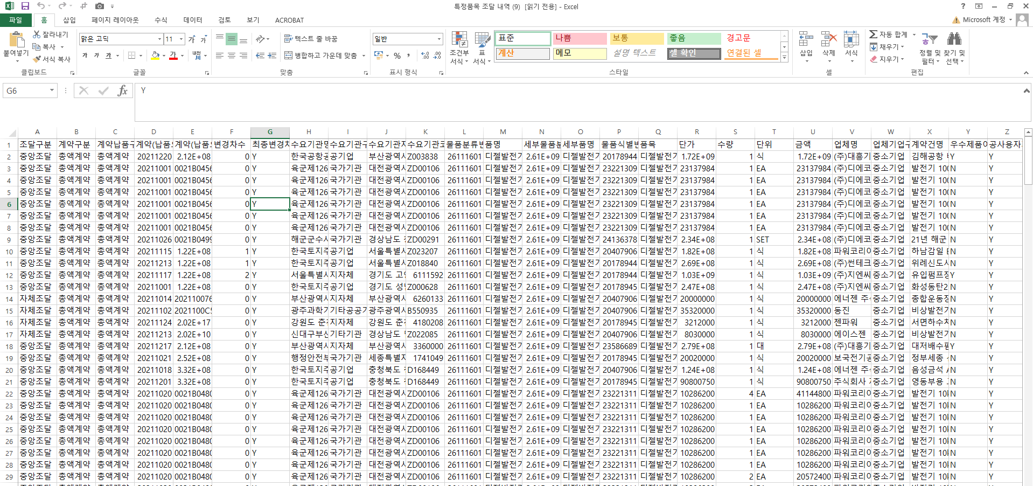This screenshot has height=486, width=1033.
Task: Click the Insert cells (삽입) icon
Action: click(806, 39)
